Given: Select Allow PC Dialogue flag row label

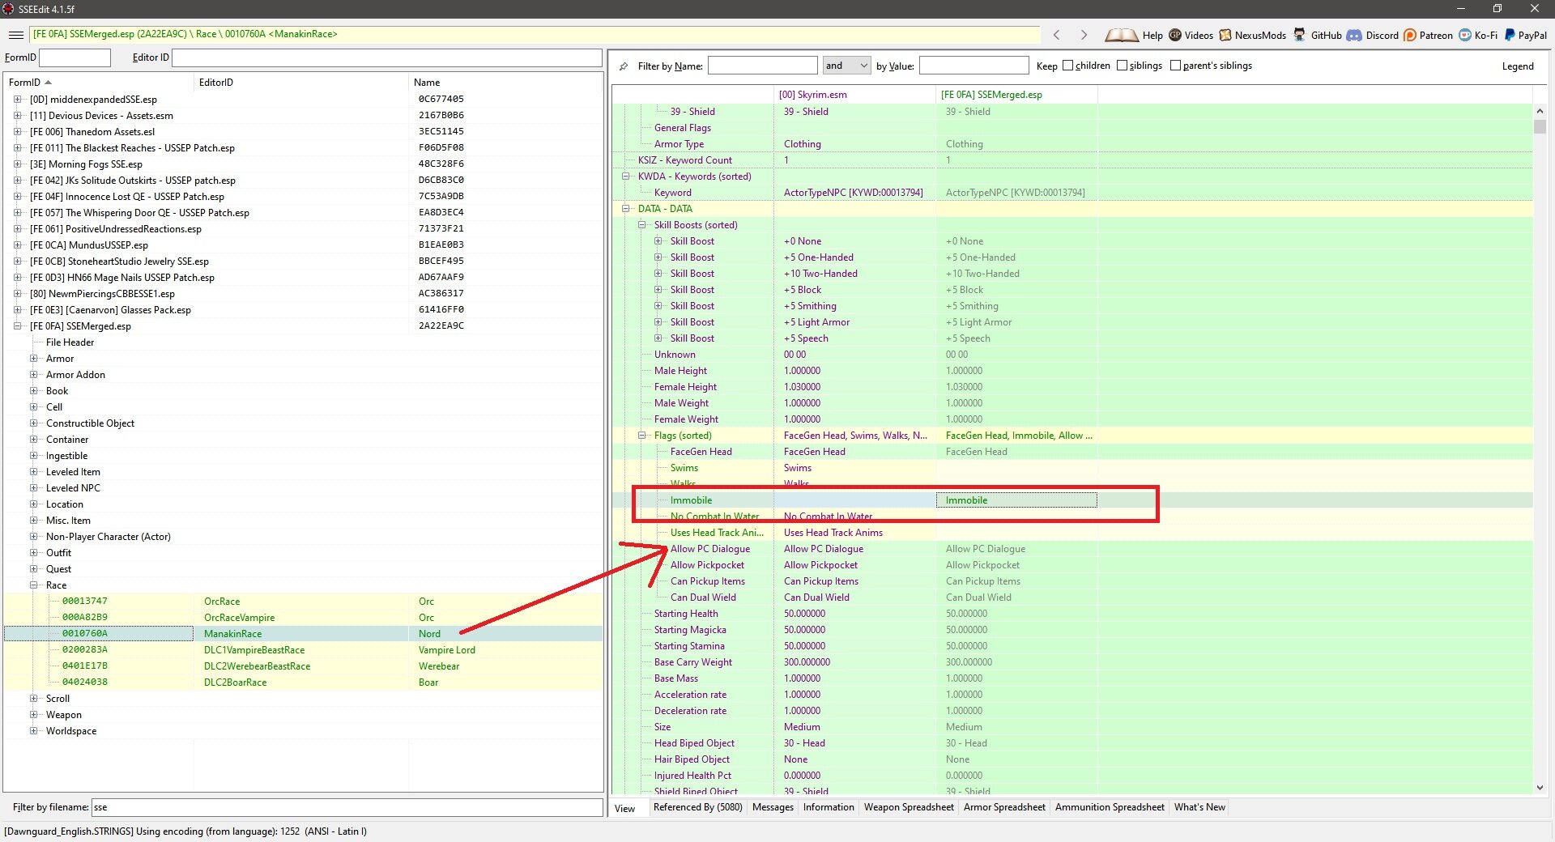Looking at the screenshot, I should 709,549.
